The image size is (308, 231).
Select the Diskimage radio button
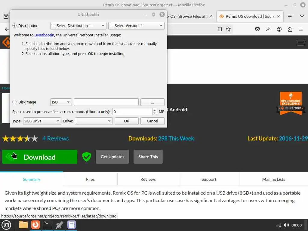click(14, 102)
